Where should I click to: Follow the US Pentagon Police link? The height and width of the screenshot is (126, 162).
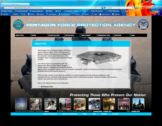(47, 87)
